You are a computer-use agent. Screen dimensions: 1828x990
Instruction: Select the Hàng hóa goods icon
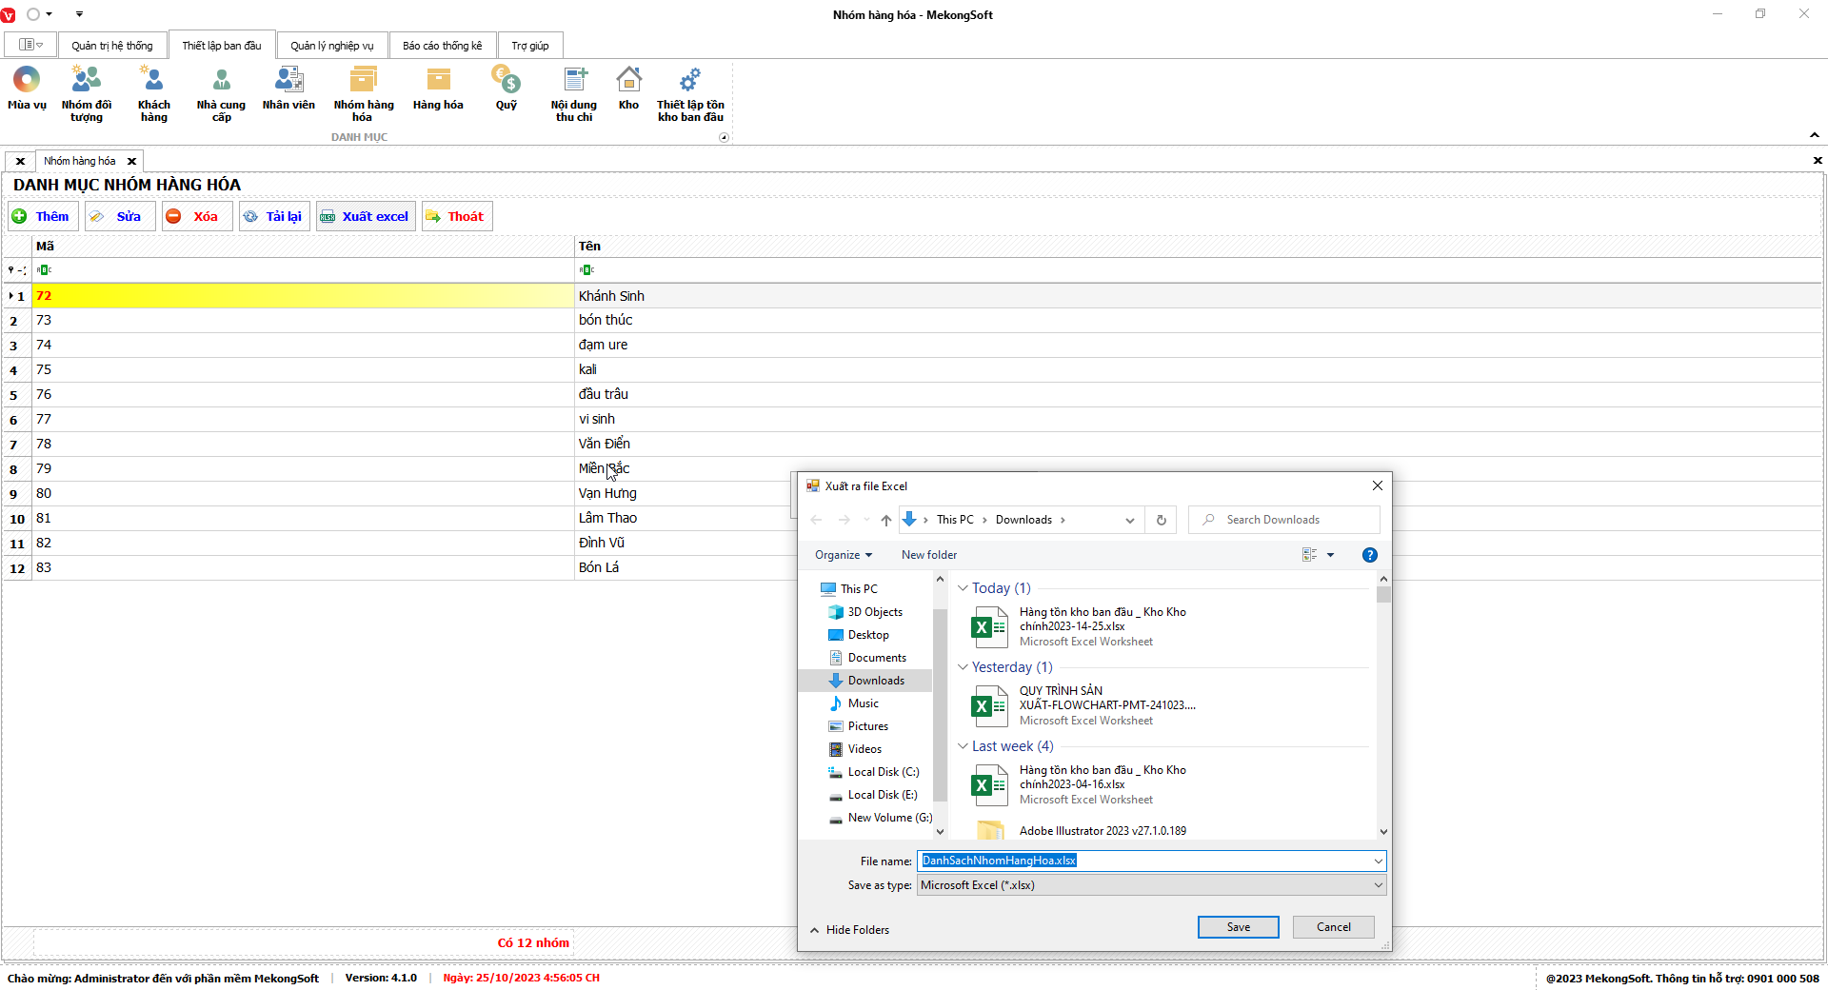point(438,88)
